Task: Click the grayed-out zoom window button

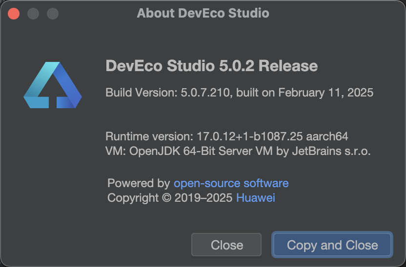Action: [x=52, y=13]
